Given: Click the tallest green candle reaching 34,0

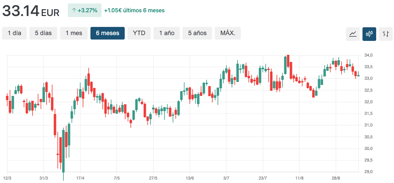Looking at the screenshot, I should coord(285,65).
